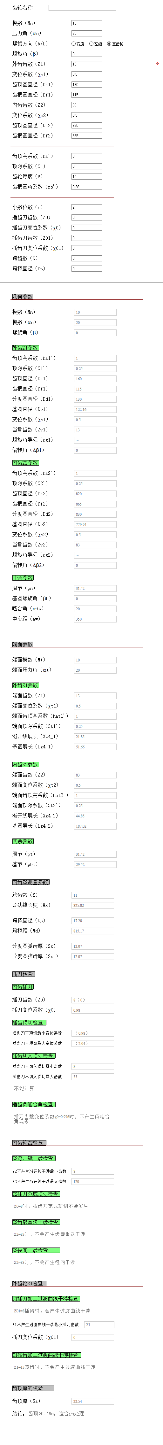Screen dimensions: 163x1445
Task: Click the 齿根圆直径 (Df2) input field
Action: point(86,136)
